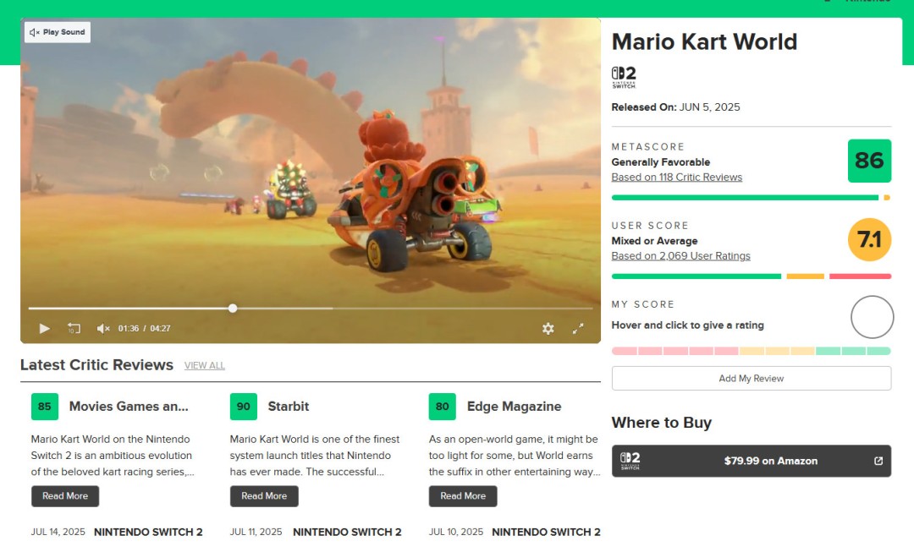Click the 7.1 user score badge
The height and width of the screenshot is (552, 914).
coord(869,240)
